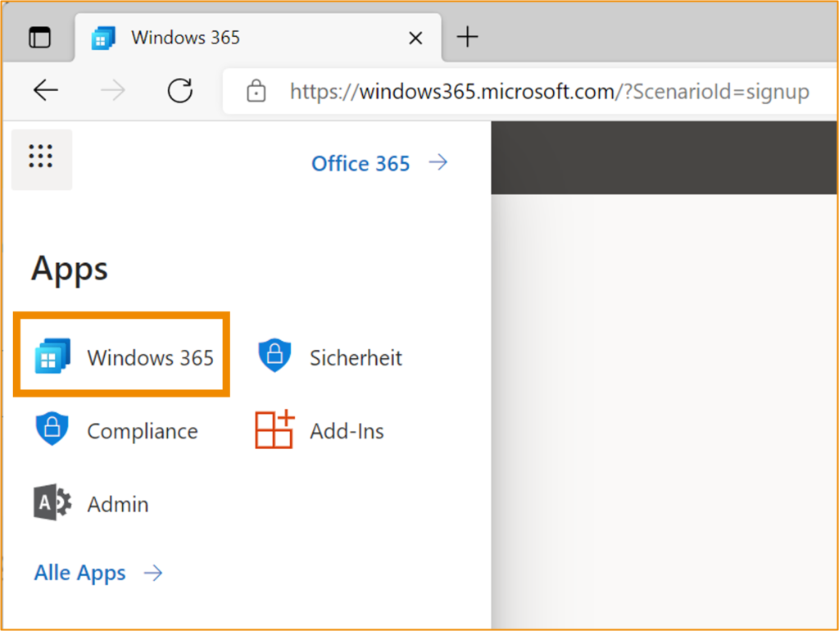This screenshot has width=839, height=631.
Task: Click the padlock site info icon
Action: pyautogui.click(x=256, y=91)
